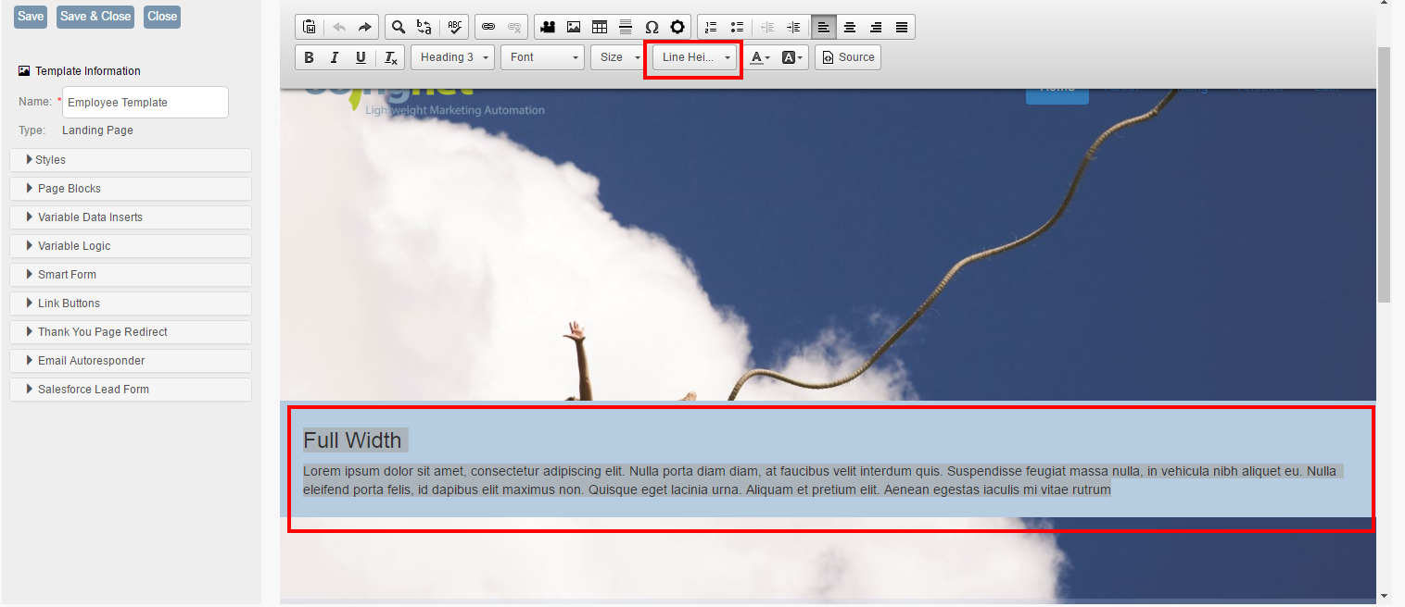
Task: Insert a bulleted list
Action: tap(737, 27)
